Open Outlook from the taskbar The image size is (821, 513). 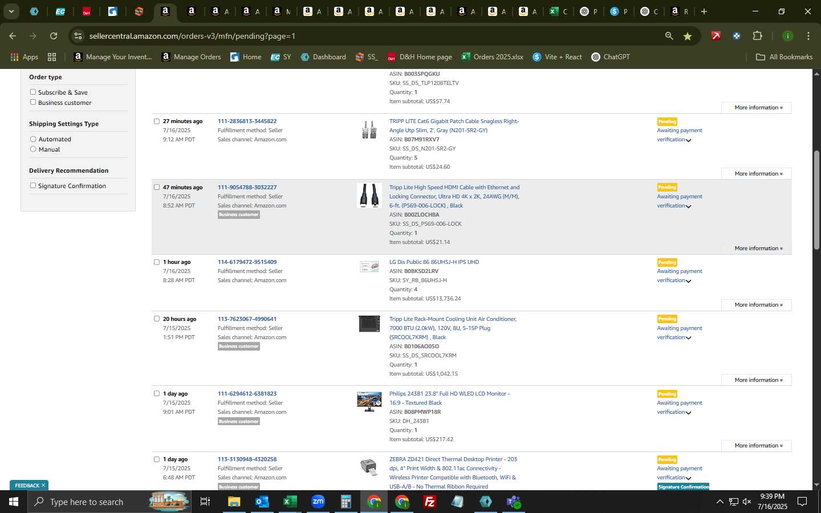coord(262,502)
